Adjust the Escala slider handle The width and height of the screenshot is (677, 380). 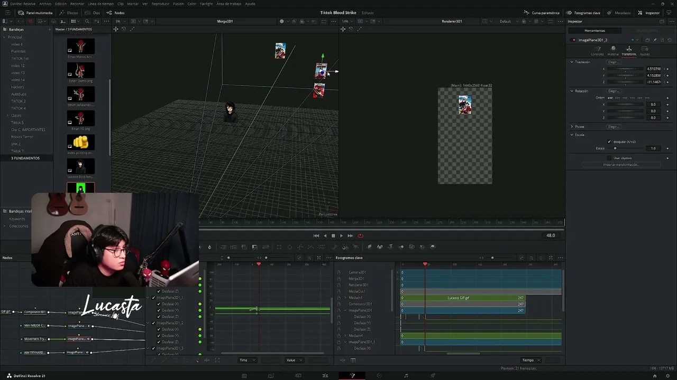(615, 148)
